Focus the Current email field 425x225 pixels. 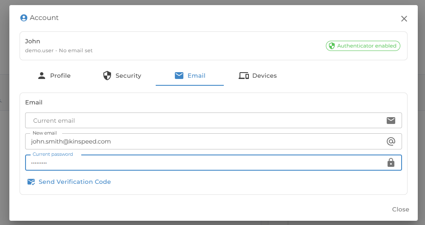(213, 121)
